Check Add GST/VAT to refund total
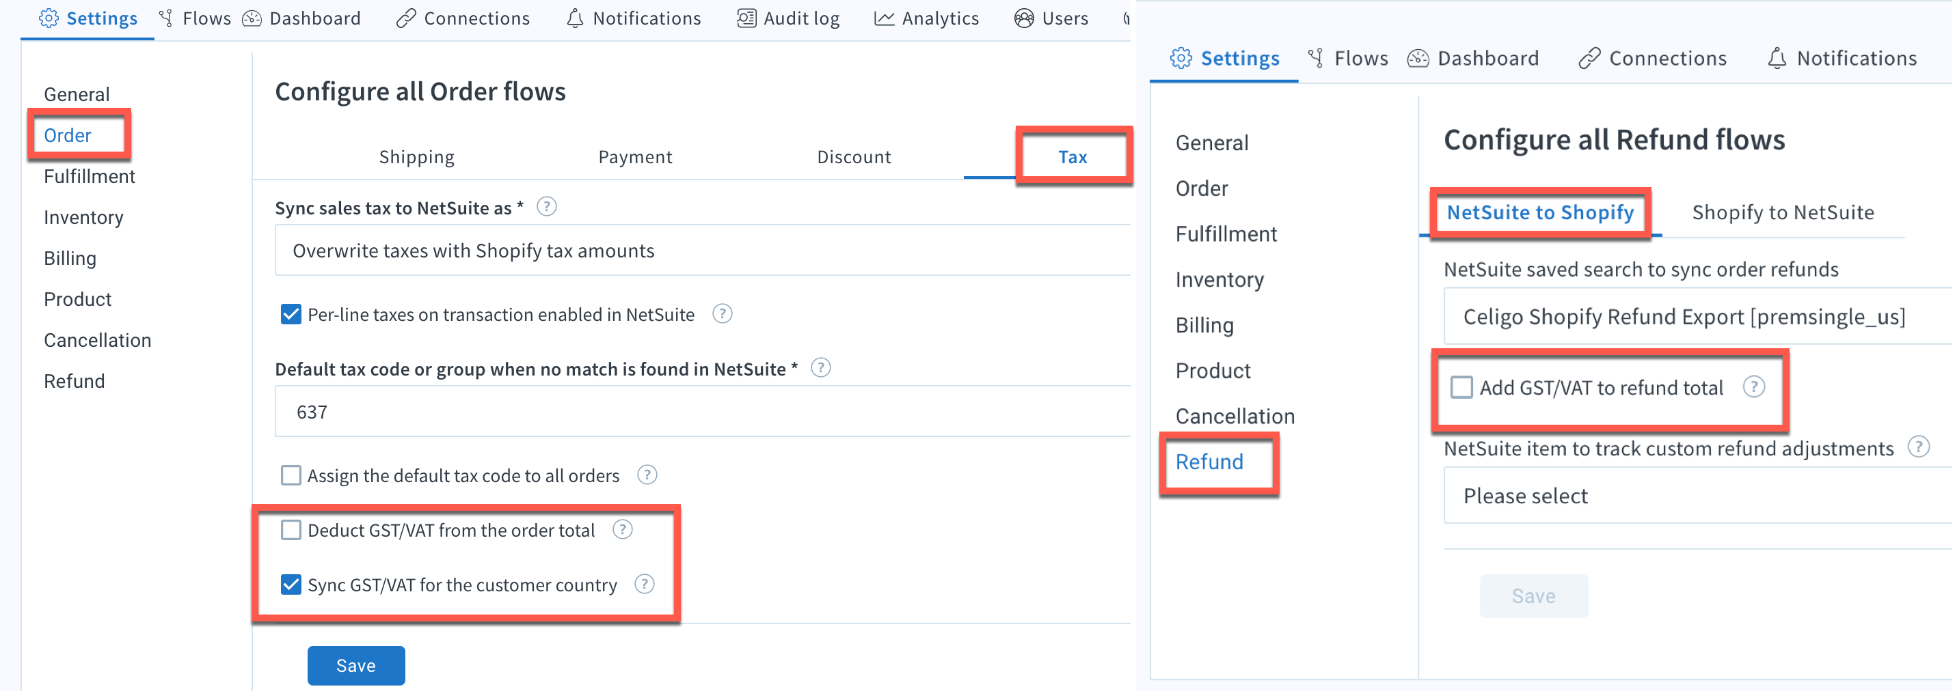The image size is (1955, 691). tap(1461, 387)
